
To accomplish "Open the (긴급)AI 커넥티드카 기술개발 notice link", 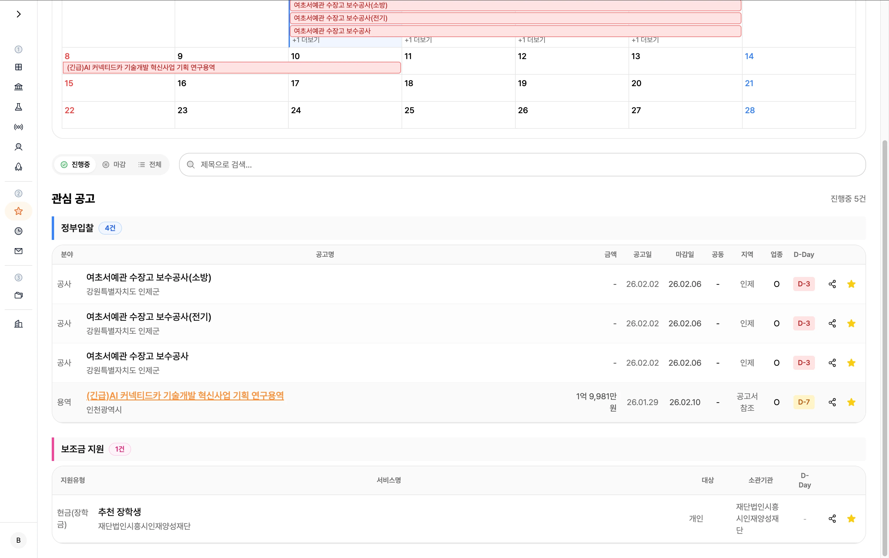I will click(185, 396).
